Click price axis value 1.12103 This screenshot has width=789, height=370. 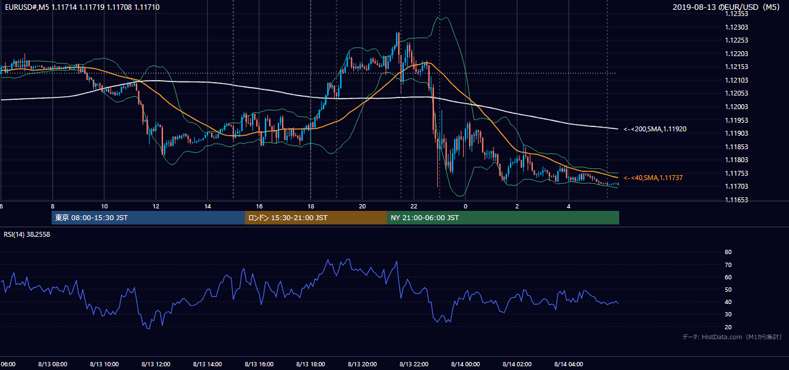pos(737,80)
